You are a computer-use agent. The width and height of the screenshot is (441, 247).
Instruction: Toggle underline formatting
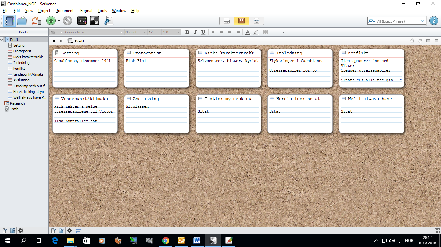(x=202, y=32)
